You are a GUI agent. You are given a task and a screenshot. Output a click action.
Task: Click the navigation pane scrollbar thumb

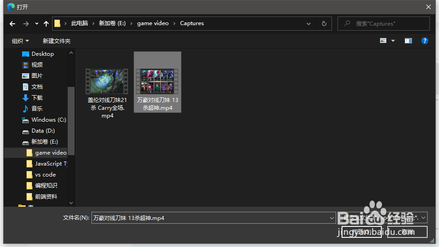[71, 121]
